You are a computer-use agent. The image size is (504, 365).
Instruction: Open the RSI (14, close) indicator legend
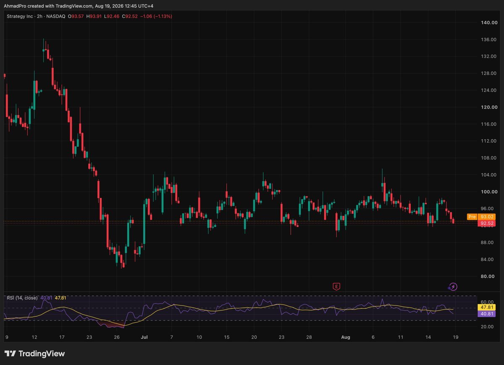pyautogui.click(x=22, y=298)
